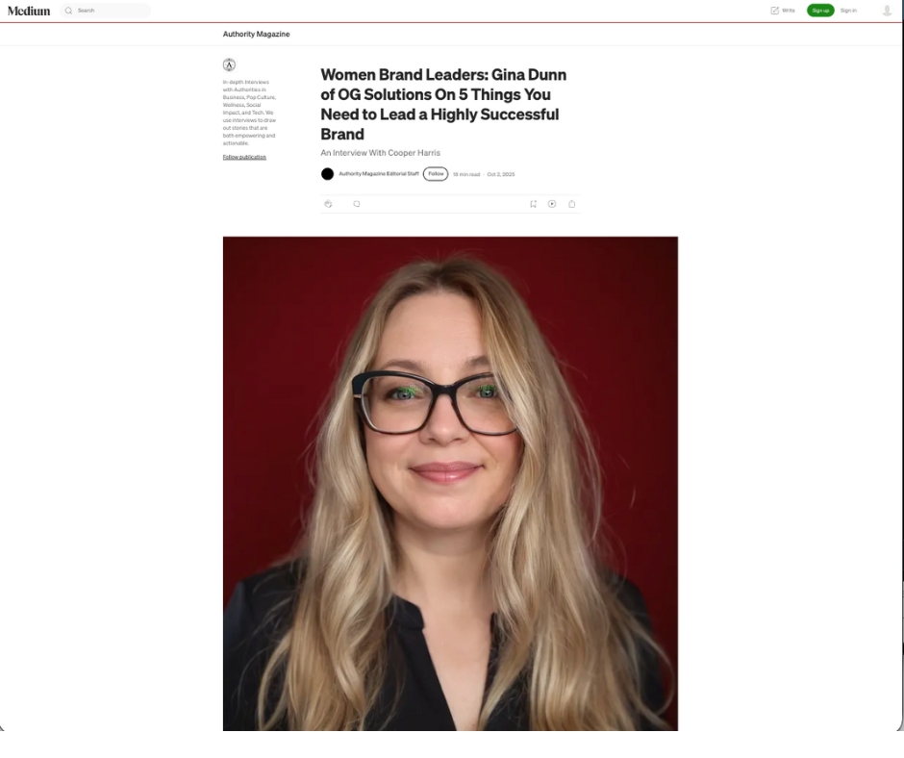The width and height of the screenshot is (904, 758).
Task: Click the article headline about Gina Dunn
Action: pyautogui.click(x=444, y=105)
